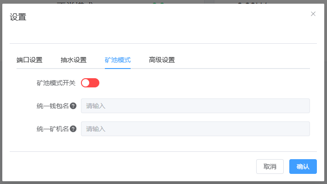Click the 统一钱包名 input field
Viewport: 327px width, 184px height.
click(x=195, y=106)
